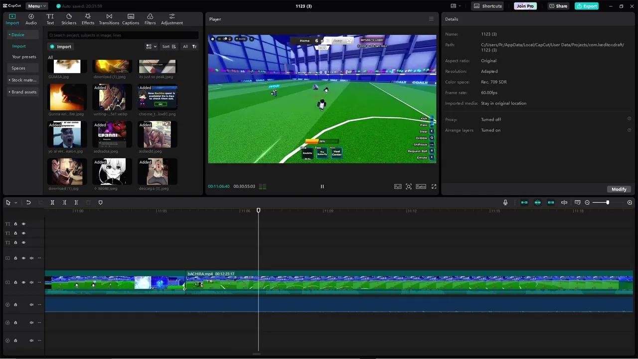Add a marker on timeline
The height and width of the screenshot is (359, 638).
click(100, 202)
